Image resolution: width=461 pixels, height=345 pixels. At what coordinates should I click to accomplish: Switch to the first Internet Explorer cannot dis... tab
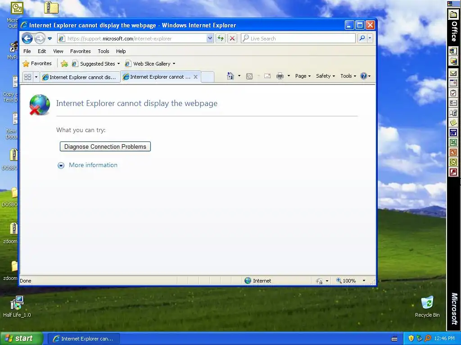(80, 77)
